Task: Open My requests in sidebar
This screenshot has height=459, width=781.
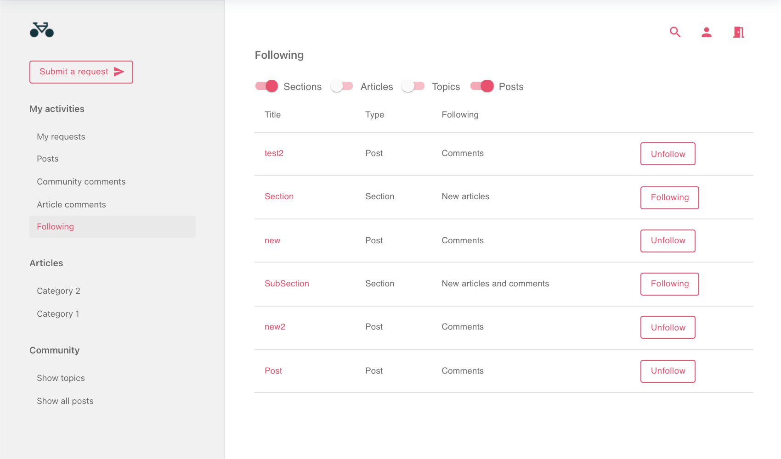Action: point(61,137)
